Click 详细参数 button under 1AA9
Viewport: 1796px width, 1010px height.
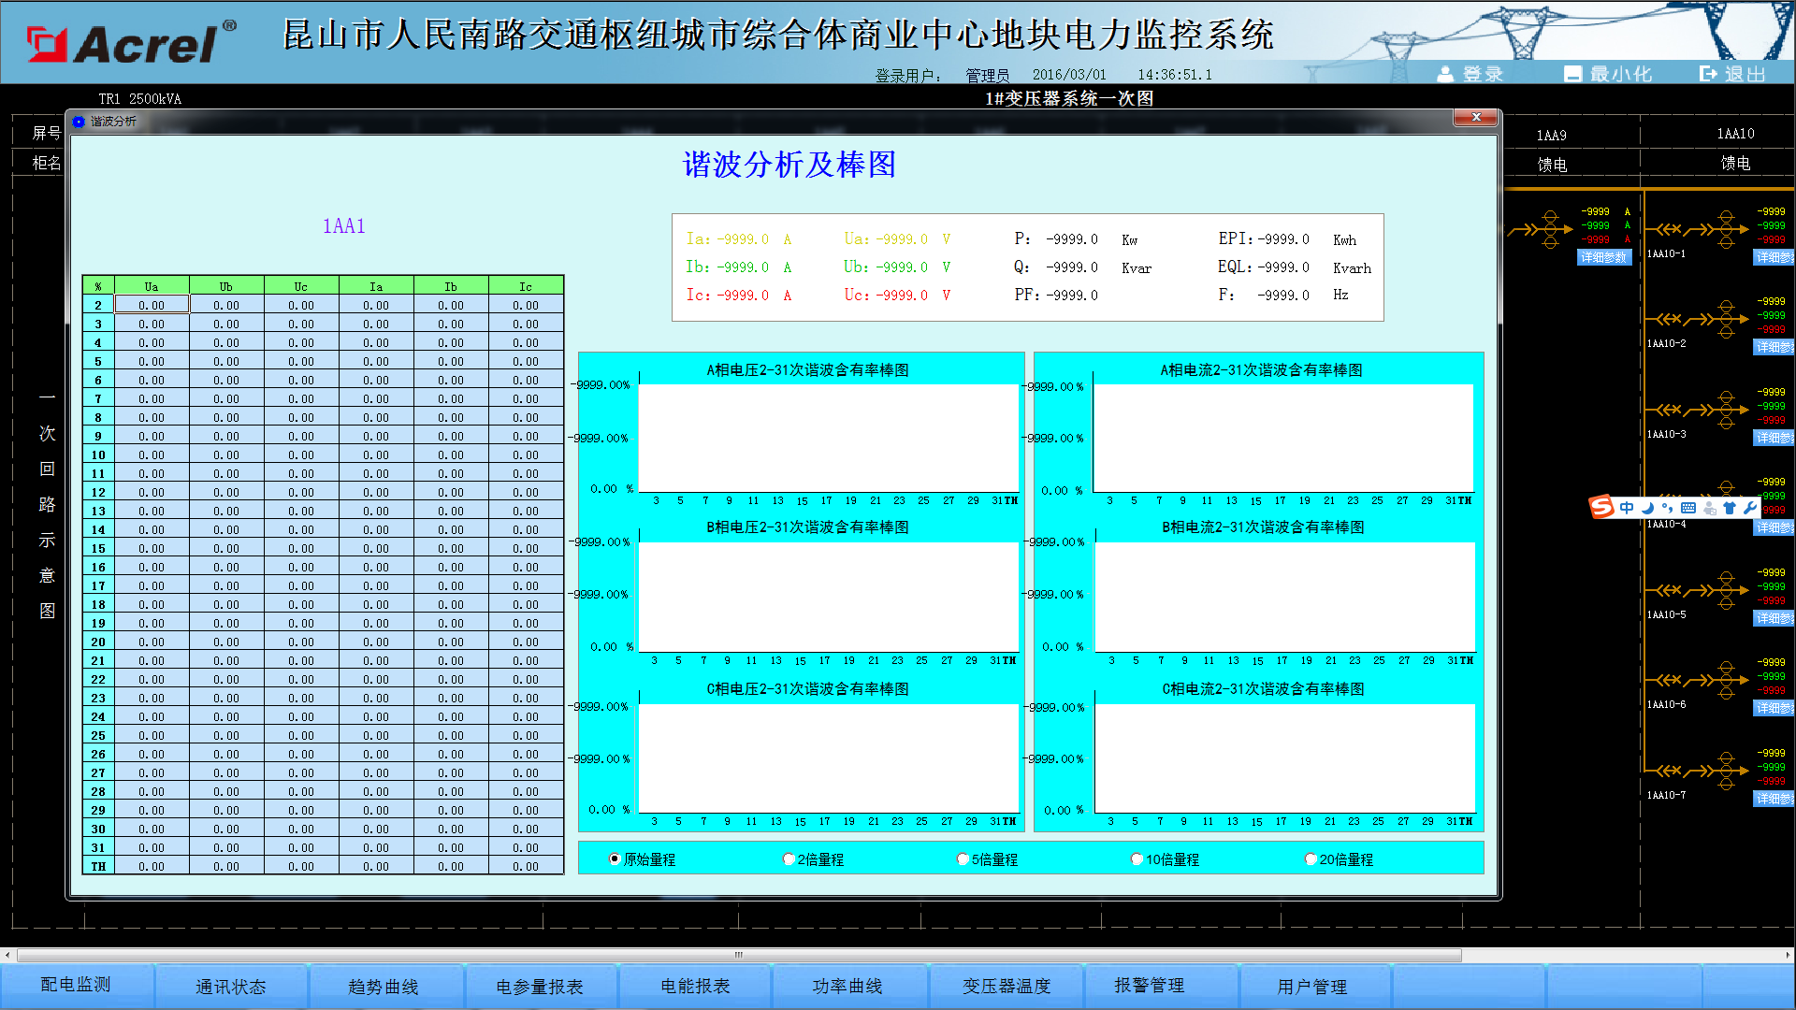1603,257
